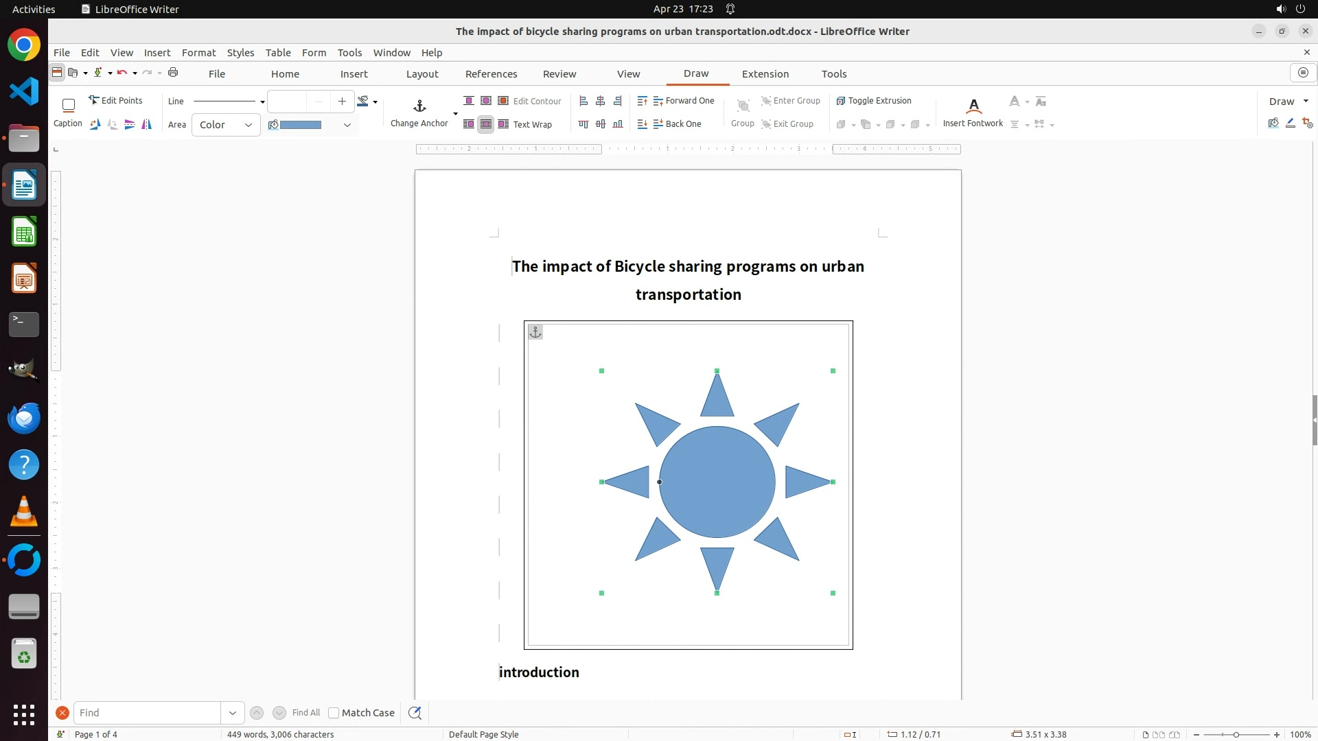Click into the Find text field
The height and width of the screenshot is (741, 1318).
coord(148,713)
